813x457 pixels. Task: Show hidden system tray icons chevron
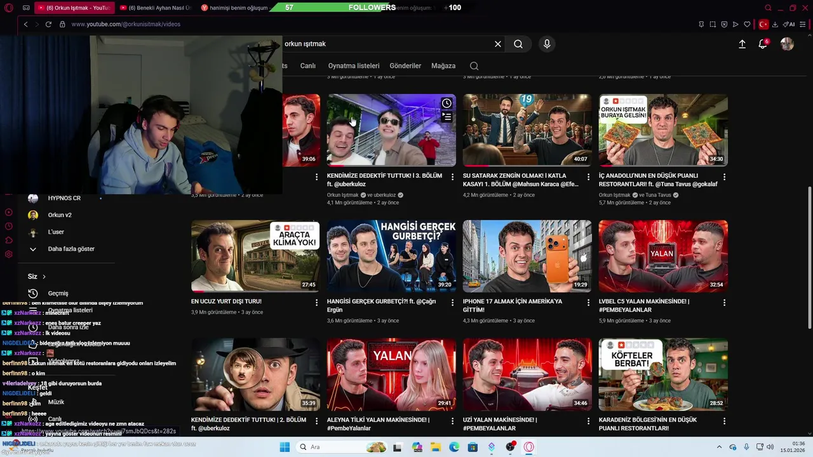(719, 447)
